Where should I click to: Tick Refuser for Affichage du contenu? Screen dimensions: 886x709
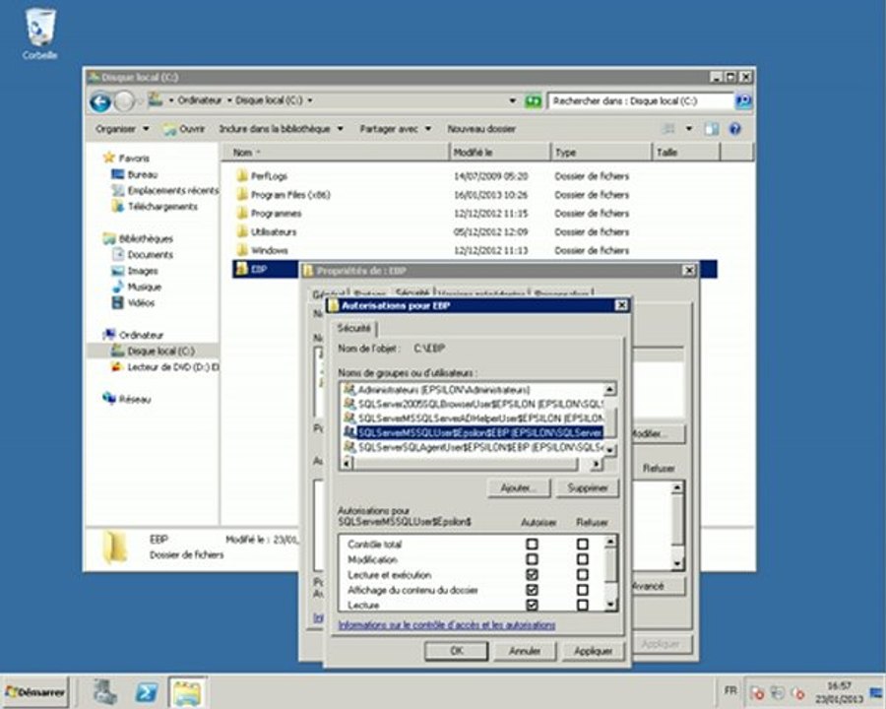pyautogui.click(x=583, y=590)
